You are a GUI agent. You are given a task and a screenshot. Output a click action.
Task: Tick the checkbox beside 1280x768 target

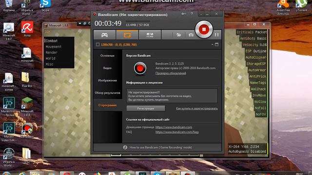[97, 45]
